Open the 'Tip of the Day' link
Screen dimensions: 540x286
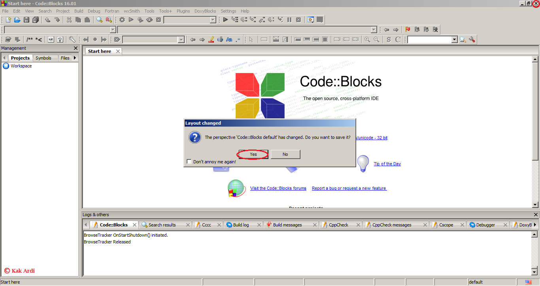(x=387, y=163)
